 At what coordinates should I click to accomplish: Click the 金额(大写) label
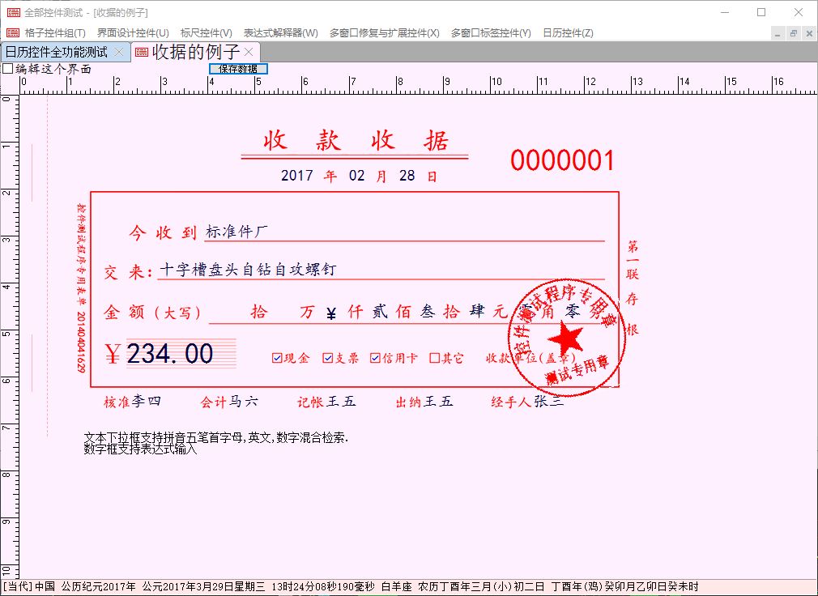[x=152, y=313]
